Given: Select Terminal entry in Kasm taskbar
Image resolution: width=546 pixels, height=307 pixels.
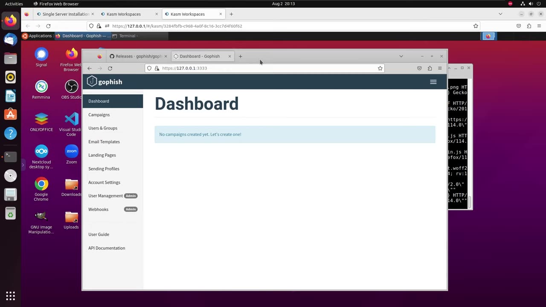Looking at the screenshot, I should [x=140, y=36].
